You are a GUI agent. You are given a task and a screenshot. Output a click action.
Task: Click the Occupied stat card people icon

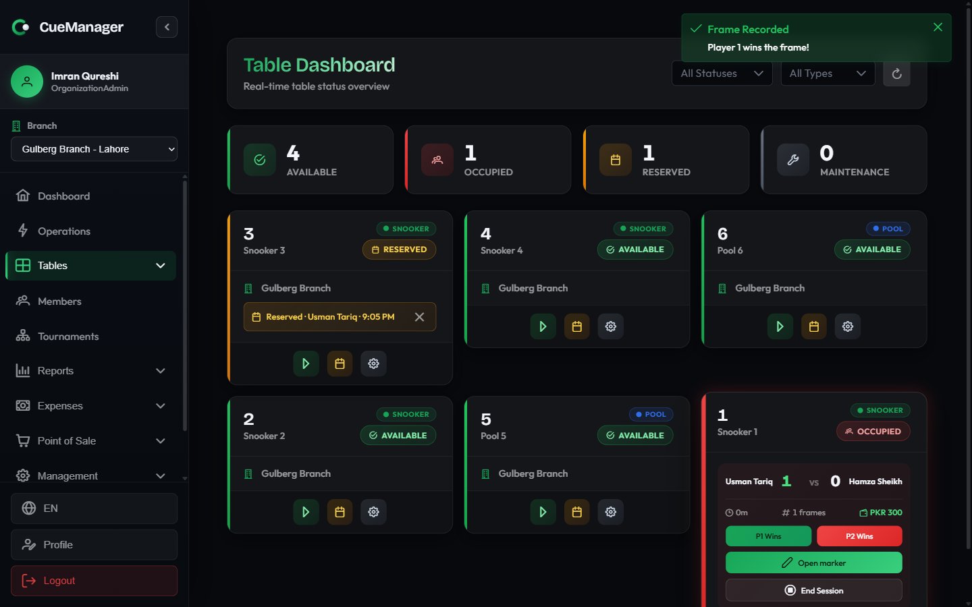coord(437,160)
